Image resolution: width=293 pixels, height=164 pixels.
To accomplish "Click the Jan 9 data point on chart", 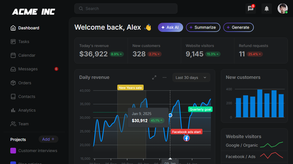I will pyautogui.click(x=170, y=115).
